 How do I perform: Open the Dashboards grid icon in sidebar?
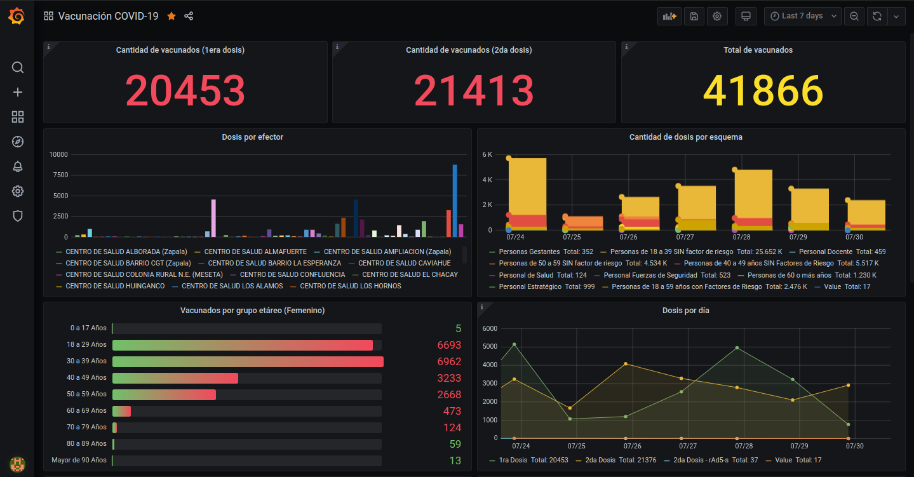(x=18, y=117)
